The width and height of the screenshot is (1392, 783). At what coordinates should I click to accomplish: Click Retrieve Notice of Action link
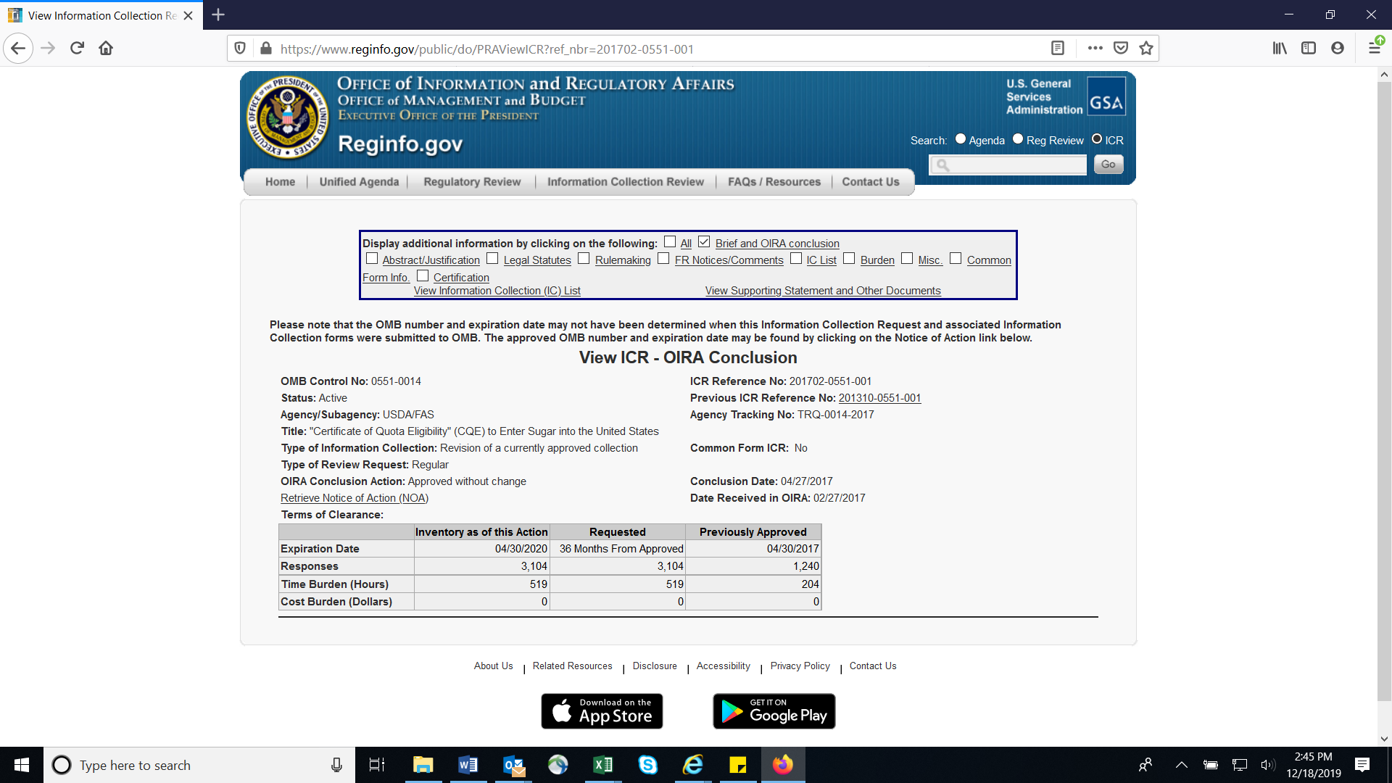point(355,498)
